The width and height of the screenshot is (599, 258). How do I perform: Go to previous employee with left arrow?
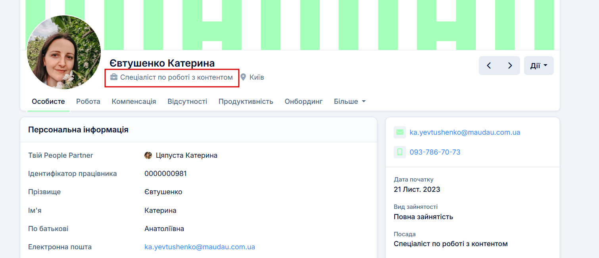coord(489,65)
